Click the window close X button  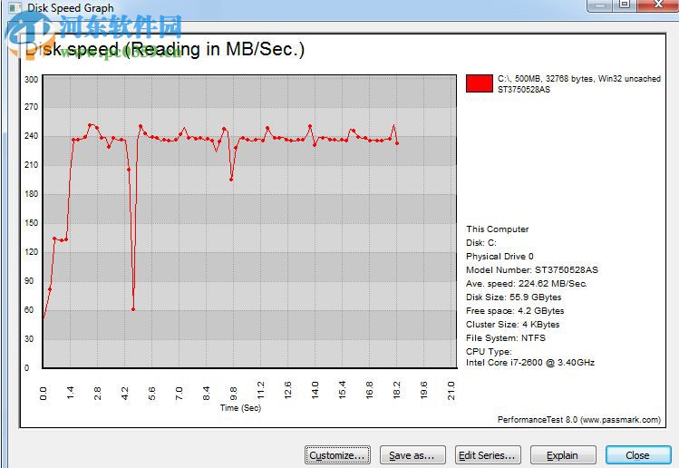658,5
